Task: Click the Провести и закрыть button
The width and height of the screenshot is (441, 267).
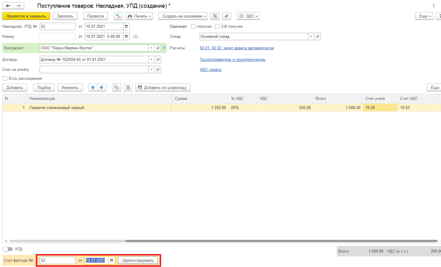Action: tap(26, 16)
